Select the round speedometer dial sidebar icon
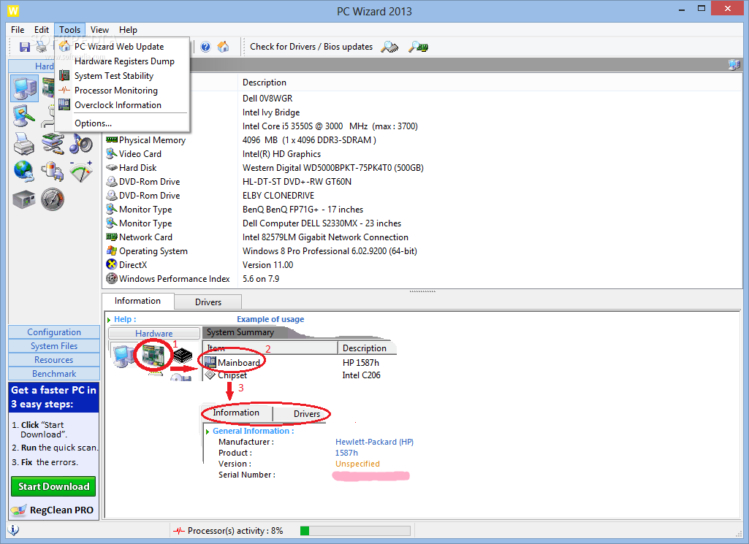 click(x=53, y=199)
